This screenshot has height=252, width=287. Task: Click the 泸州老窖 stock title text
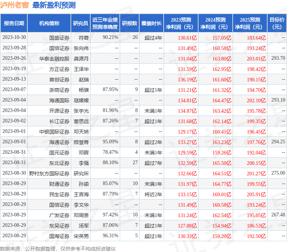[14, 5]
